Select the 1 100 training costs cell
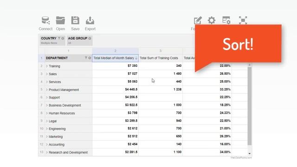This screenshot has width=297, height=167. tap(161, 152)
